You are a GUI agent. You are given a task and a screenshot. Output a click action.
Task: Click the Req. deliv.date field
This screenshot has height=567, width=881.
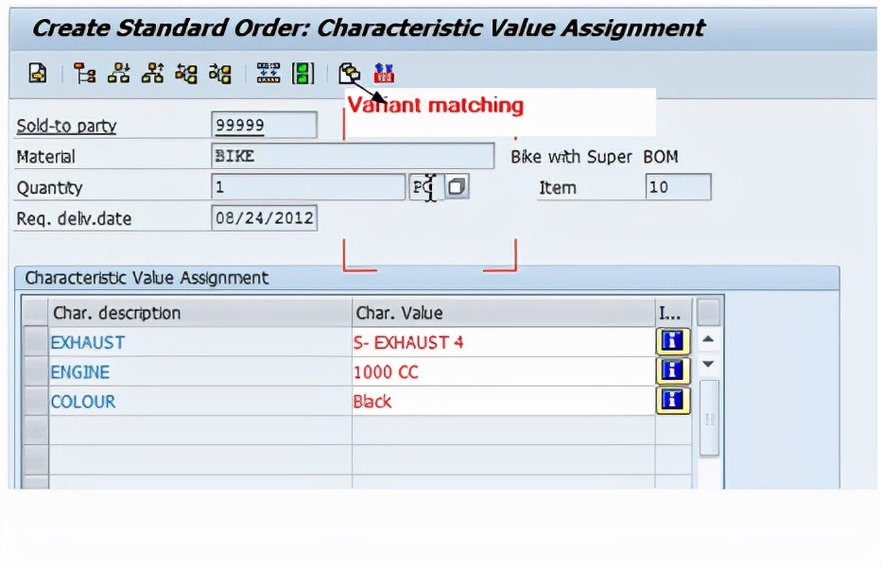pos(265,217)
